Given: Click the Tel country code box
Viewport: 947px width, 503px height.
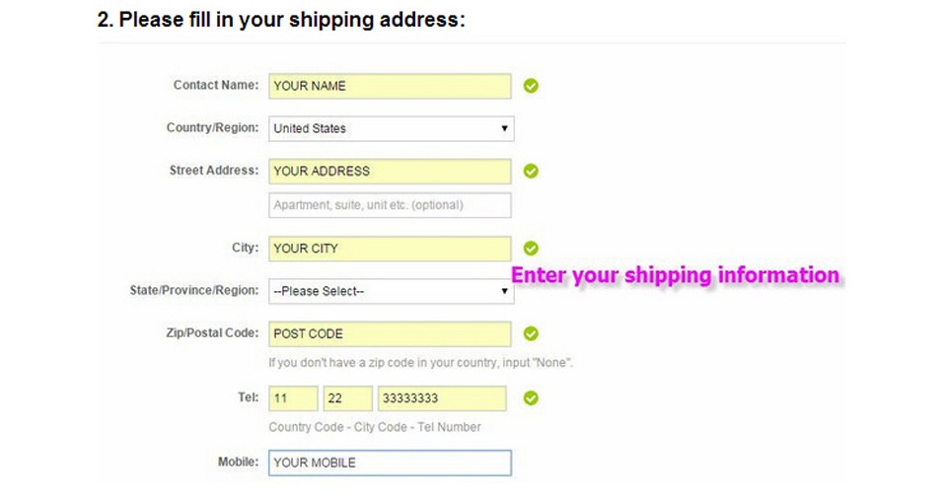Looking at the screenshot, I should pyautogui.click(x=293, y=398).
